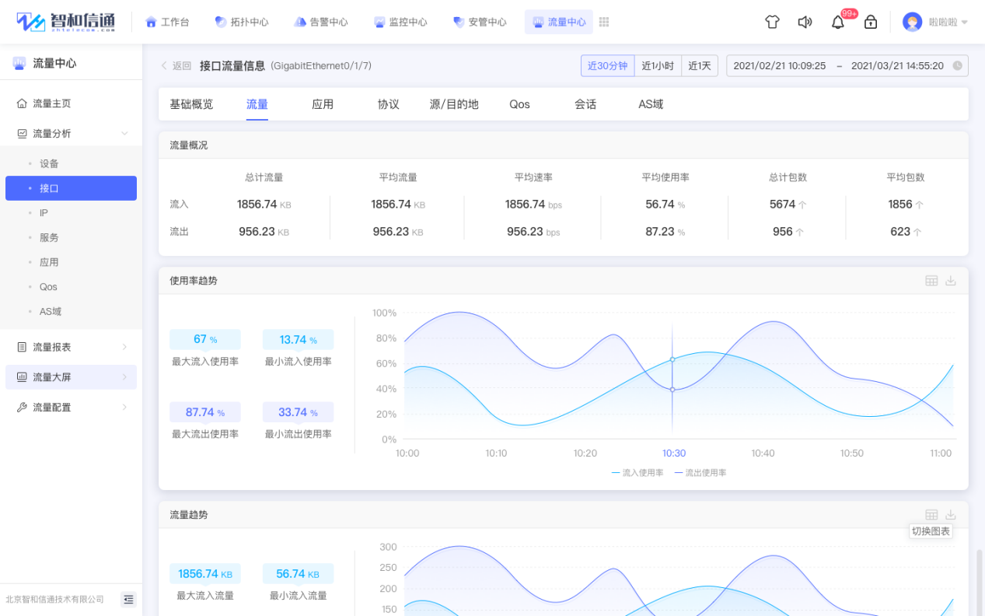Click the sound announcement icon in the header
Screen dimensions: 985x616
pyautogui.click(x=805, y=22)
